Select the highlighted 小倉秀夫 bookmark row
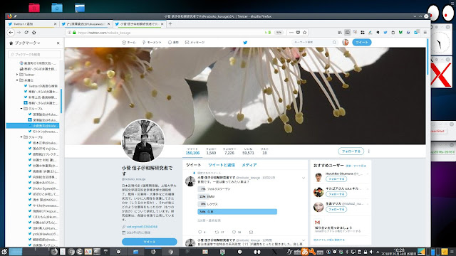Screen dimensions: 456x256 tap(33, 126)
